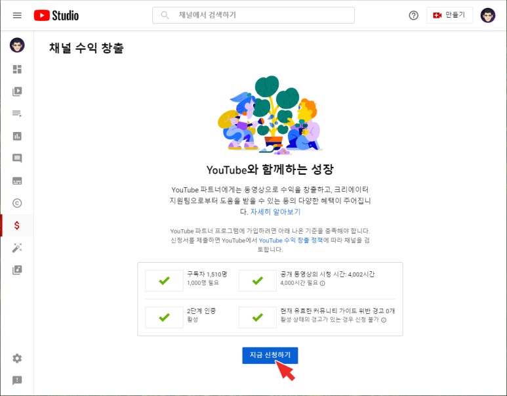This screenshot has height=396, width=507.
Task: Click the heading YouTube와 함께하는 성장
Action: click(x=270, y=169)
